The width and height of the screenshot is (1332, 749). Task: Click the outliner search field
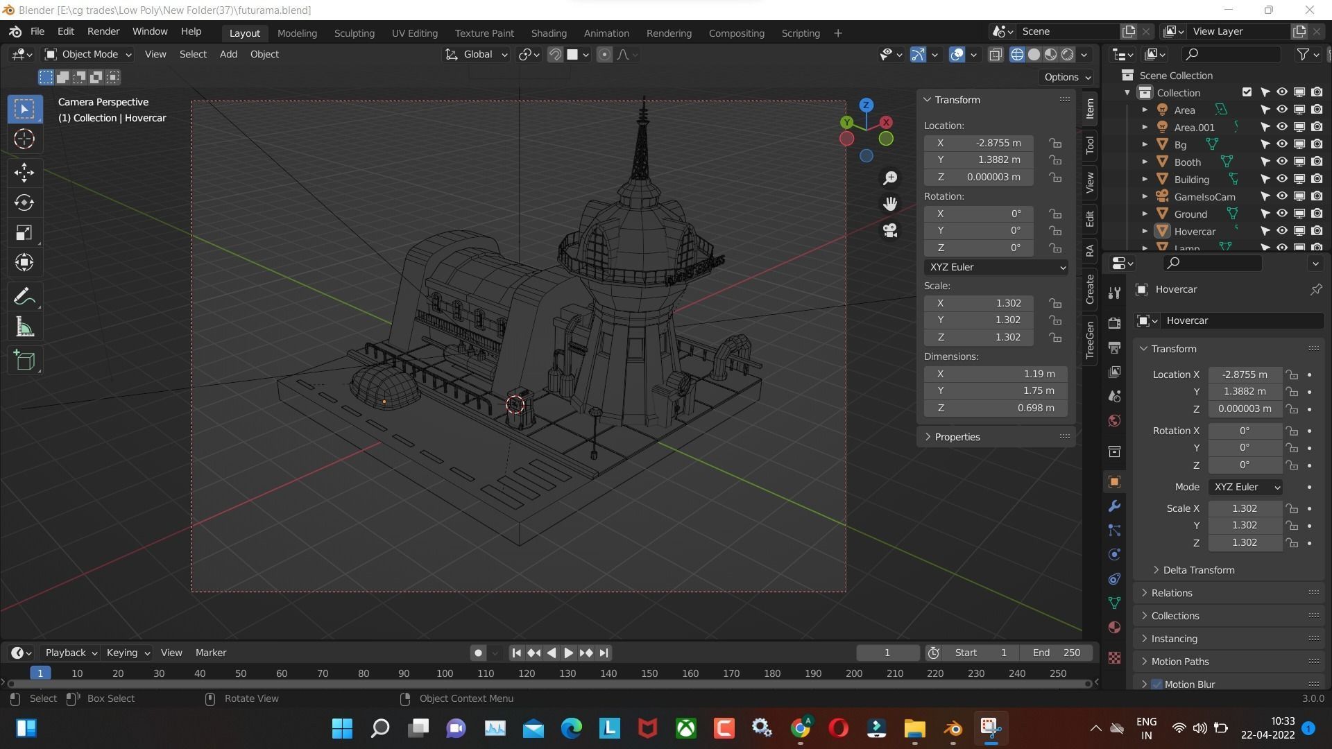[1231, 54]
